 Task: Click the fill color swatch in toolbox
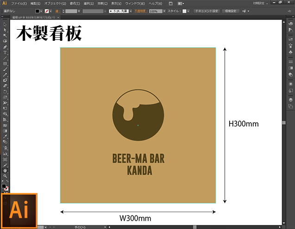click(4, 186)
